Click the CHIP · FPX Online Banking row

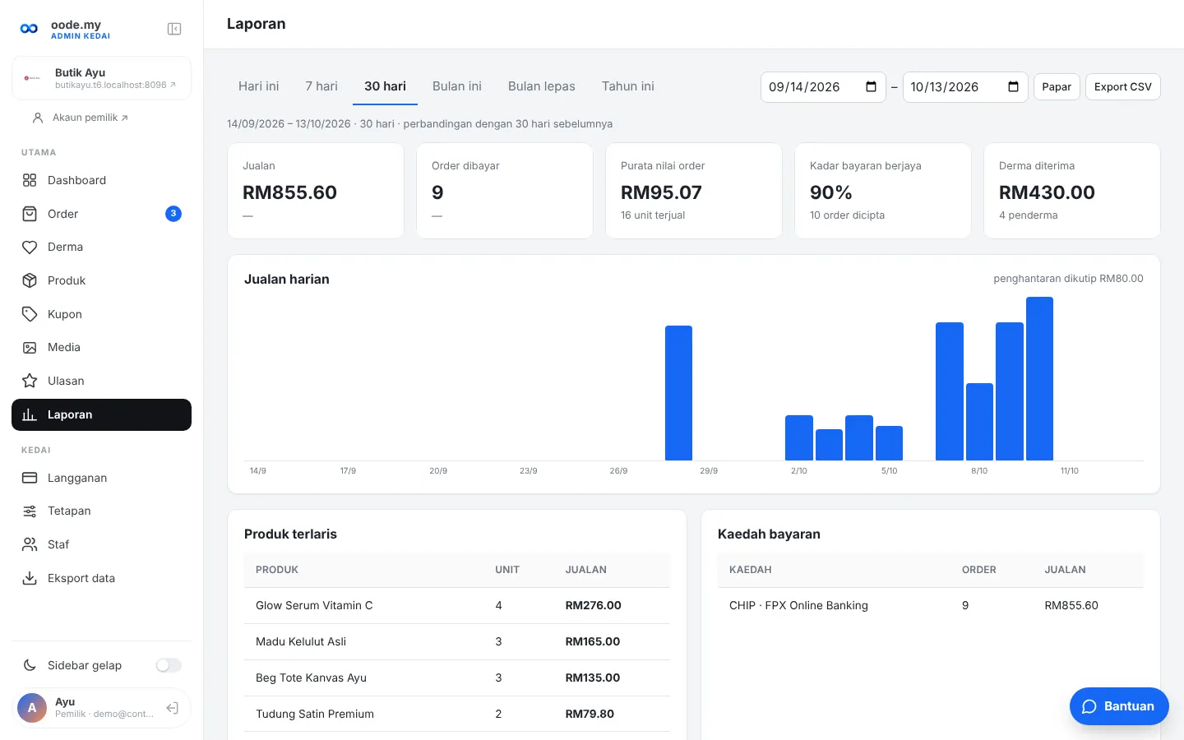[x=931, y=605]
